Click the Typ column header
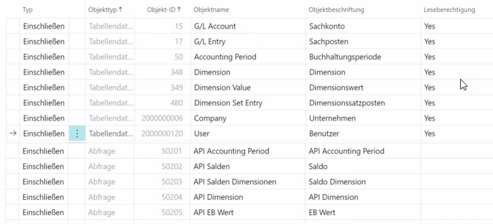 28,9
